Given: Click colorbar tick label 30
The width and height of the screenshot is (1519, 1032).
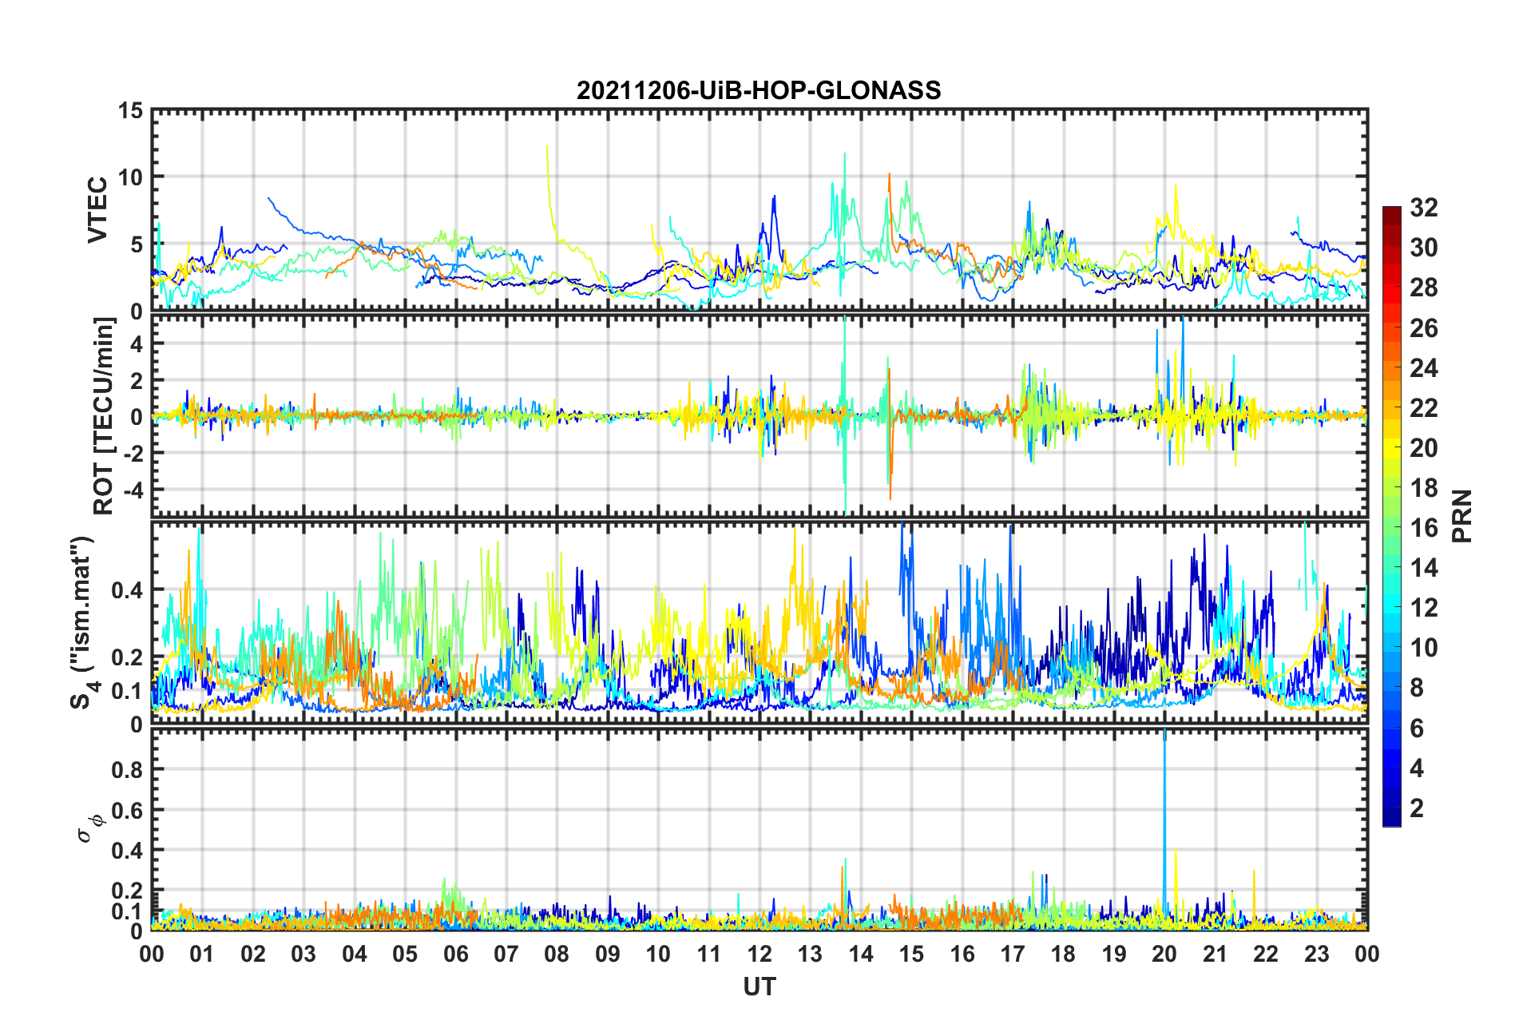Looking at the screenshot, I should tap(1424, 248).
